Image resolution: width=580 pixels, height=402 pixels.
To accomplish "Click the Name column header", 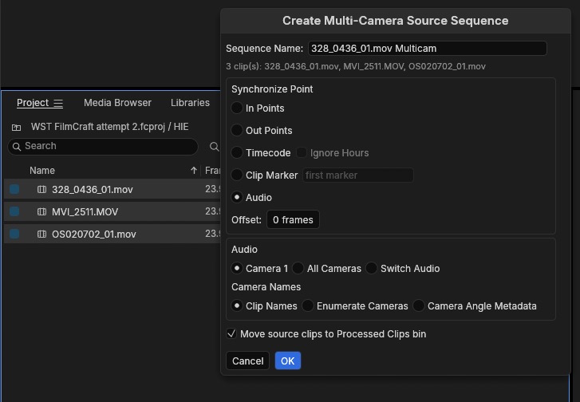I will (x=42, y=171).
